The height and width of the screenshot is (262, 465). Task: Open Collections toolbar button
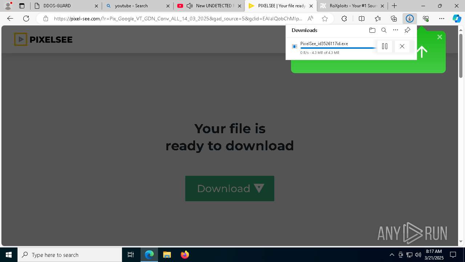pos(394,19)
